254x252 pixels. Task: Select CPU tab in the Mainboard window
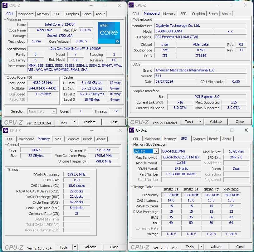(x=135, y=14)
